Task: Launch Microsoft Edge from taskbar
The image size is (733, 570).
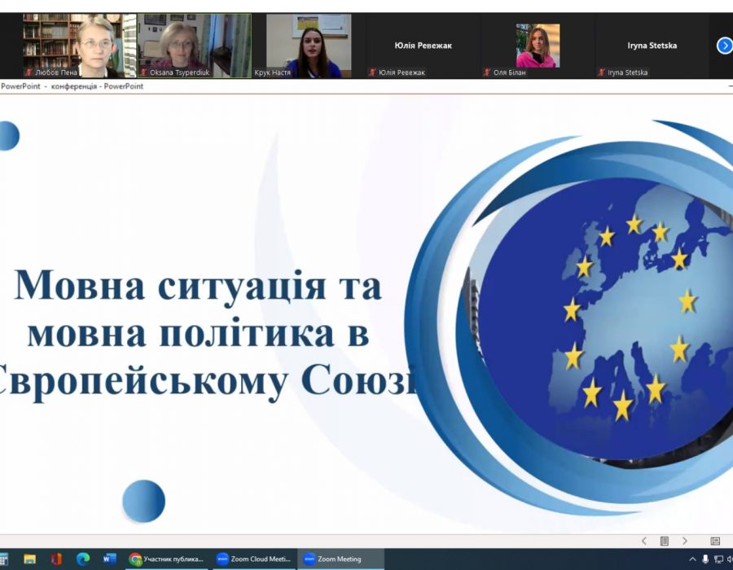Action: (x=83, y=559)
